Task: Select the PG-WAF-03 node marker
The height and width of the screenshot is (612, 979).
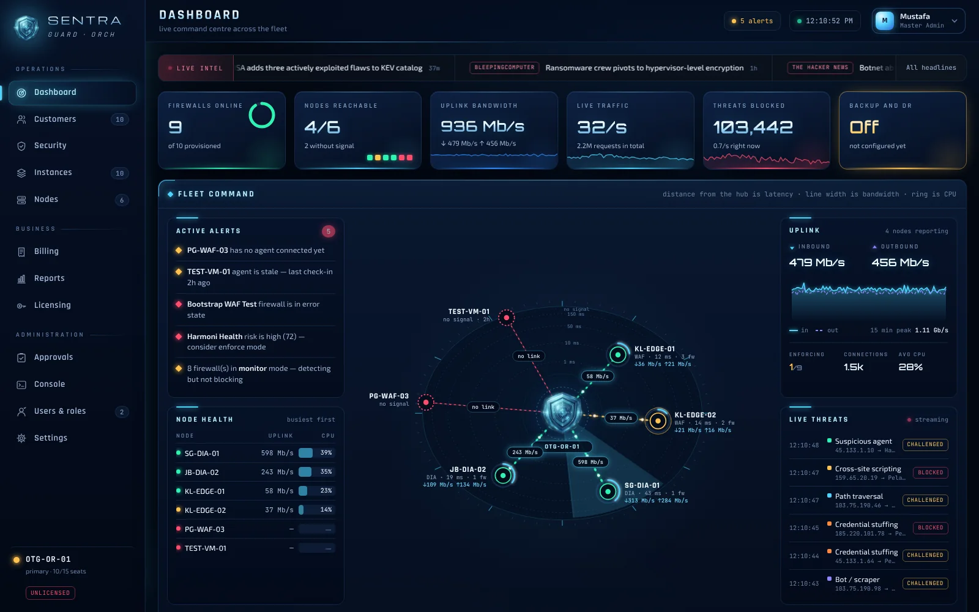Action: pos(426,402)
